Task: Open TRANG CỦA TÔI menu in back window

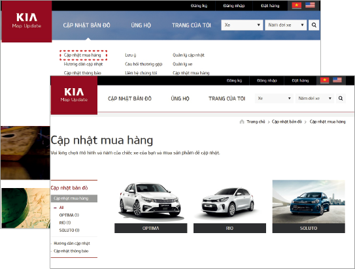Action: tap(192, 25)
